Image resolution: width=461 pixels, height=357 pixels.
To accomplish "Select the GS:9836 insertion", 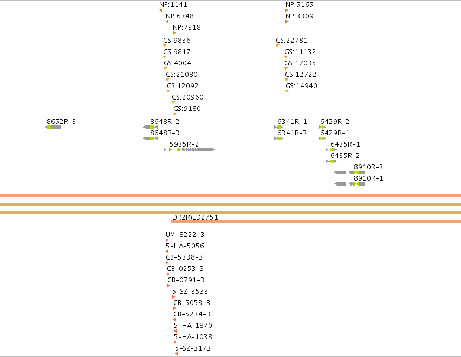I will pos(177,41).
